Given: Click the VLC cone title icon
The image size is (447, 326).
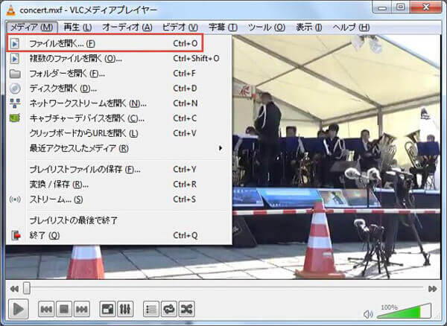Looking at the screenshot, I should tap(11, 10).
